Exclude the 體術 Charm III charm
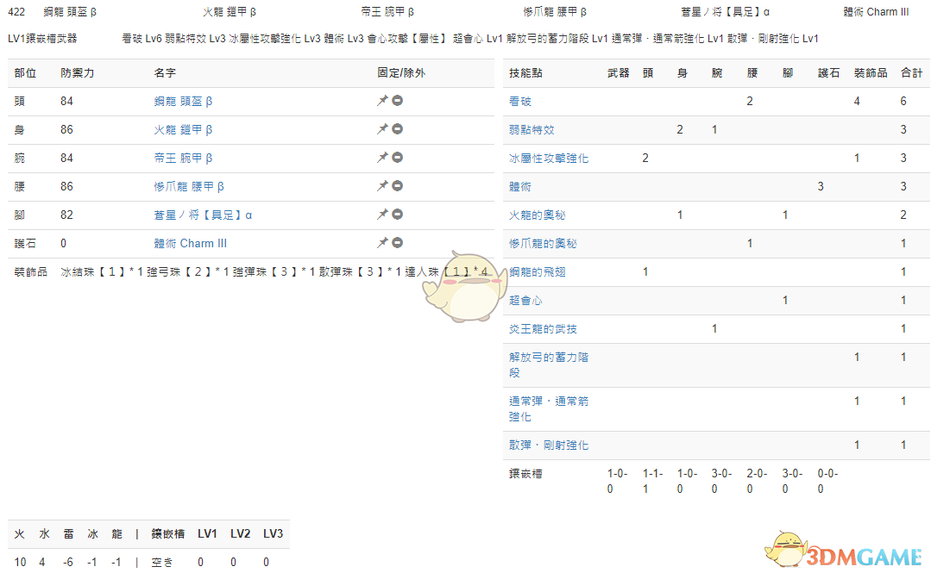931x573 pixels. click(x=397, y=243)
